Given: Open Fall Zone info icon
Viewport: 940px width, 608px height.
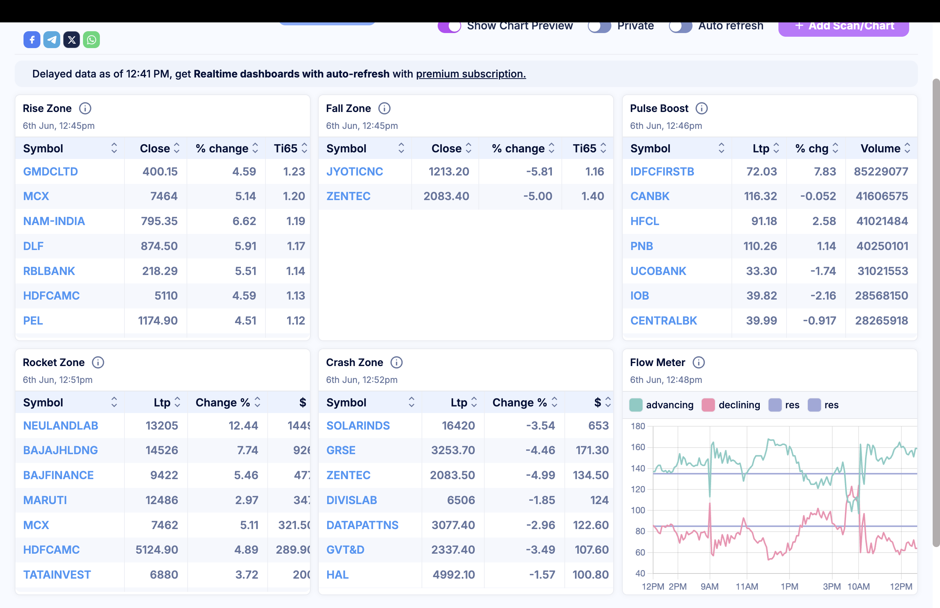Looking at the screenshot, I should pyautogui.click(x=384, y=108).
